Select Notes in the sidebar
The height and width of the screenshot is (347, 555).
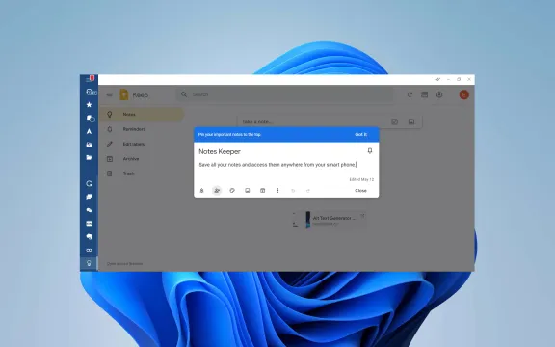pos(142,115)
